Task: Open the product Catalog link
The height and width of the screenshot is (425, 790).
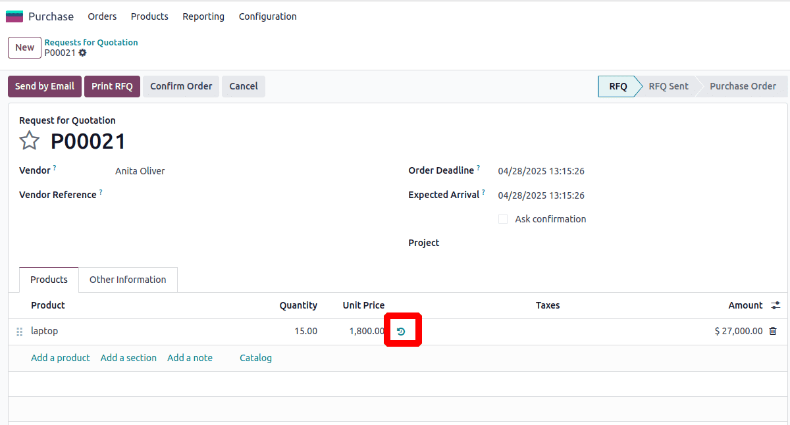Action: pos(255,358)
